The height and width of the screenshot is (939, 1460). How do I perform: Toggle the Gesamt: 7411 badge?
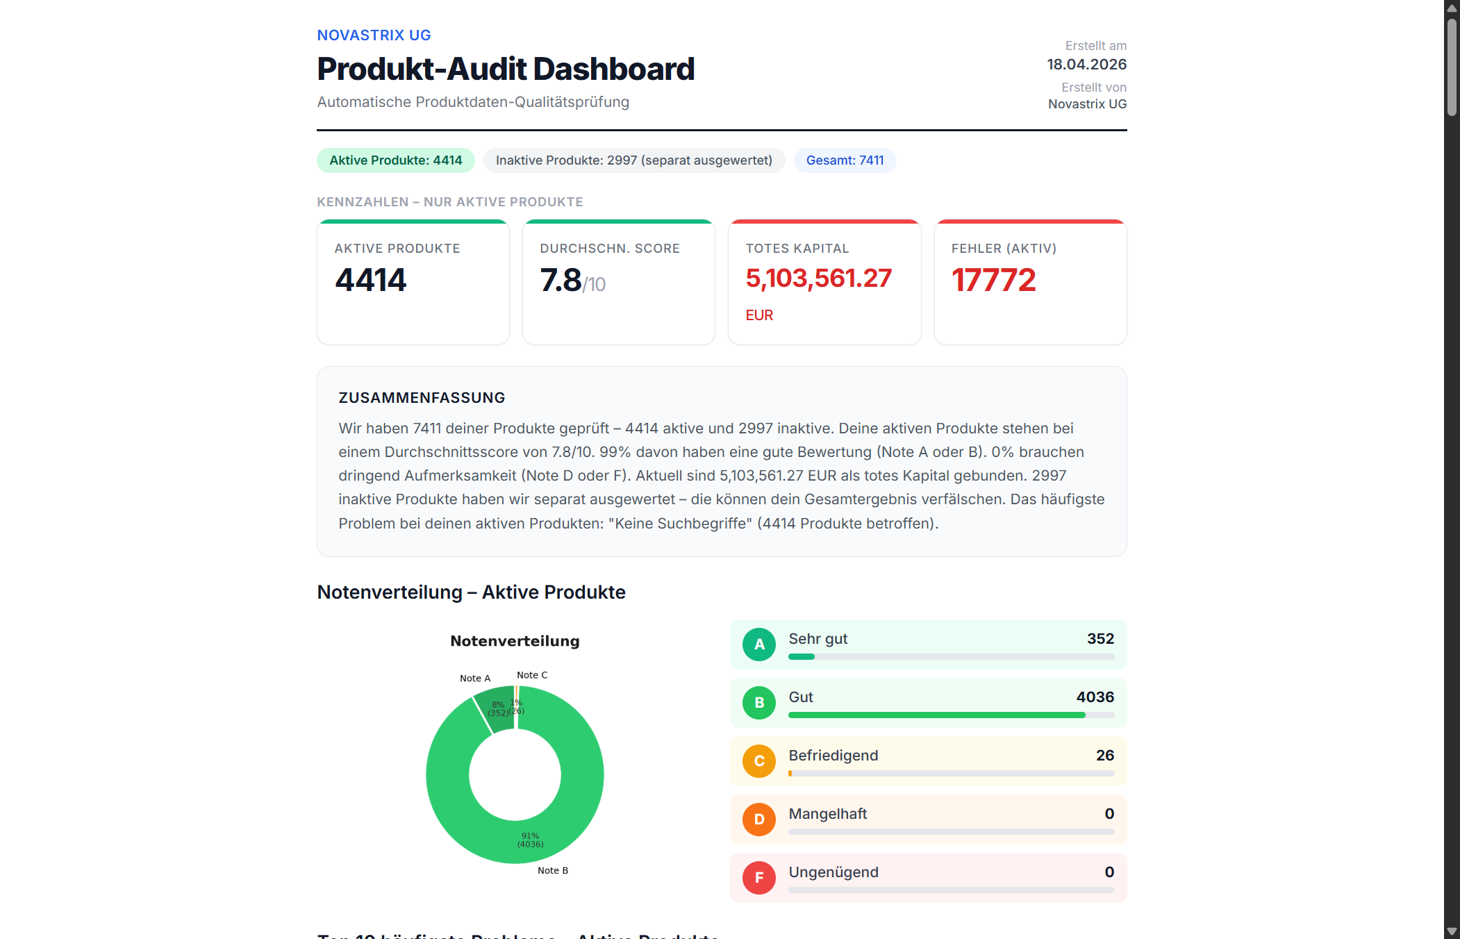tap(845, 160)
